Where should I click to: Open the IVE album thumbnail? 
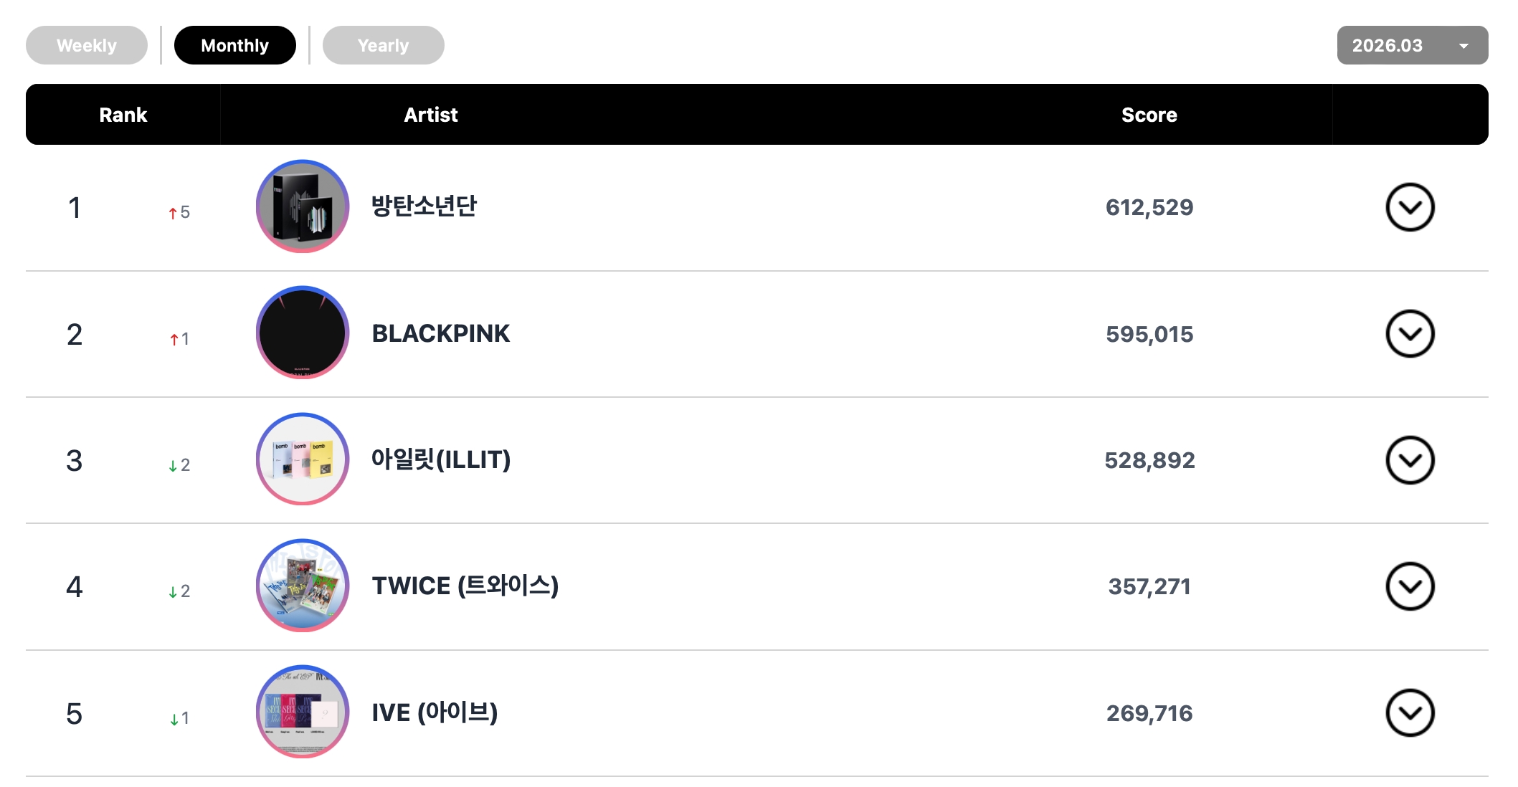tap(302, 712)
